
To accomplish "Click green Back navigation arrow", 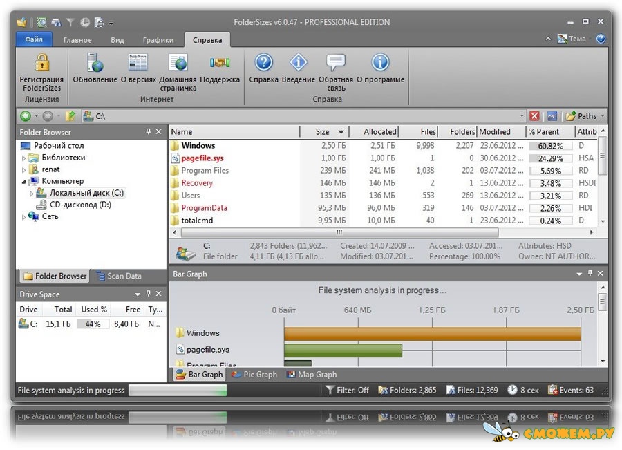I will 26,116.
